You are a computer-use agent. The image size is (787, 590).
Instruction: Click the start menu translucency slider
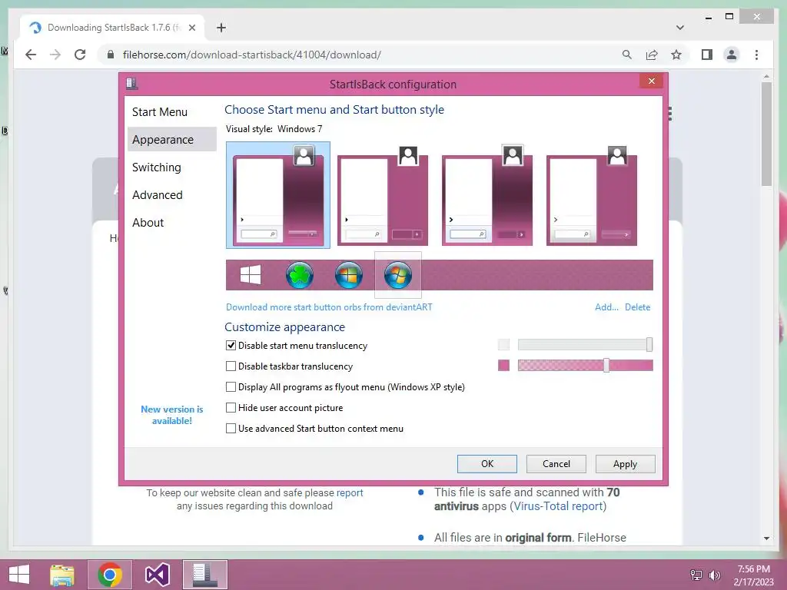(x=585, y=345)
